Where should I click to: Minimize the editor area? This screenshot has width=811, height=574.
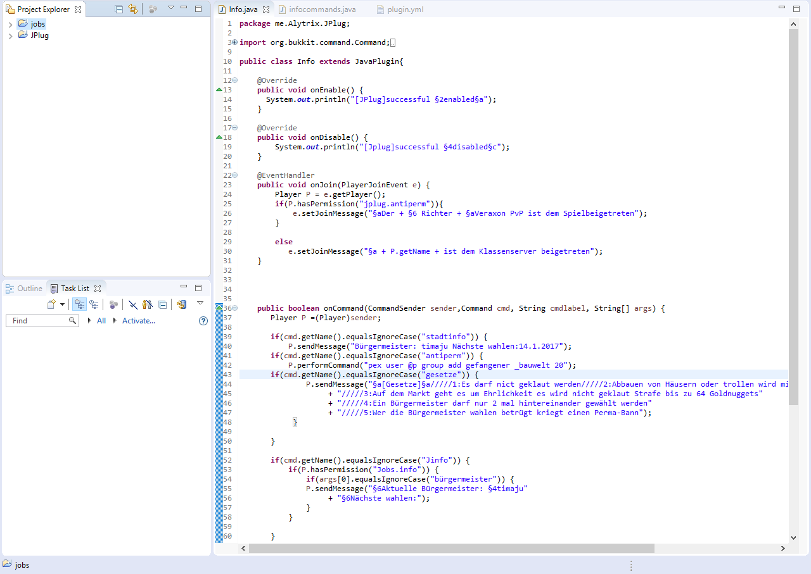[782, 8]
